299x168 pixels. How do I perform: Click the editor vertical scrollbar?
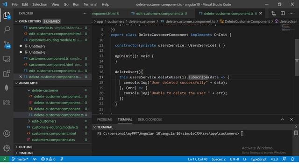(297, 57)
